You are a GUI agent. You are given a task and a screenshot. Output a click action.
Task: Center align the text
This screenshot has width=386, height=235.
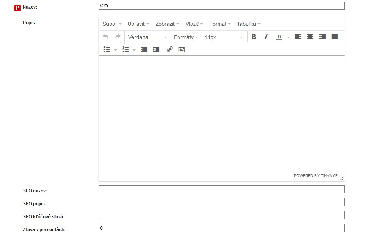coord(310,37)
